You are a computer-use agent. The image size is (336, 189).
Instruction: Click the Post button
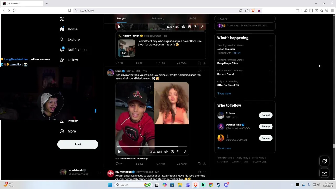78,144
